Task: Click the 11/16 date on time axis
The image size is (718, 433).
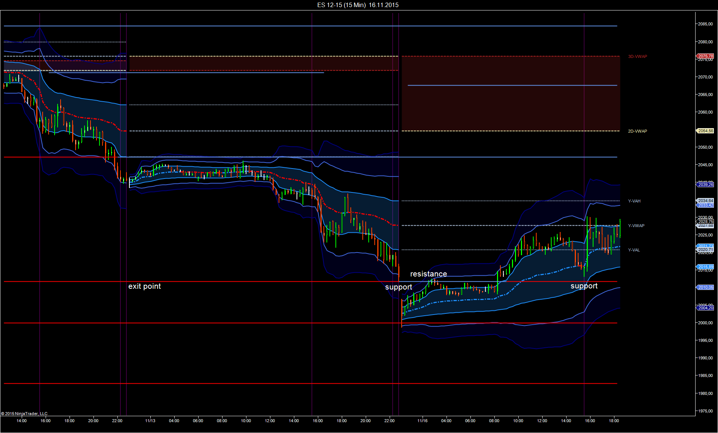Action: point(423,421)
